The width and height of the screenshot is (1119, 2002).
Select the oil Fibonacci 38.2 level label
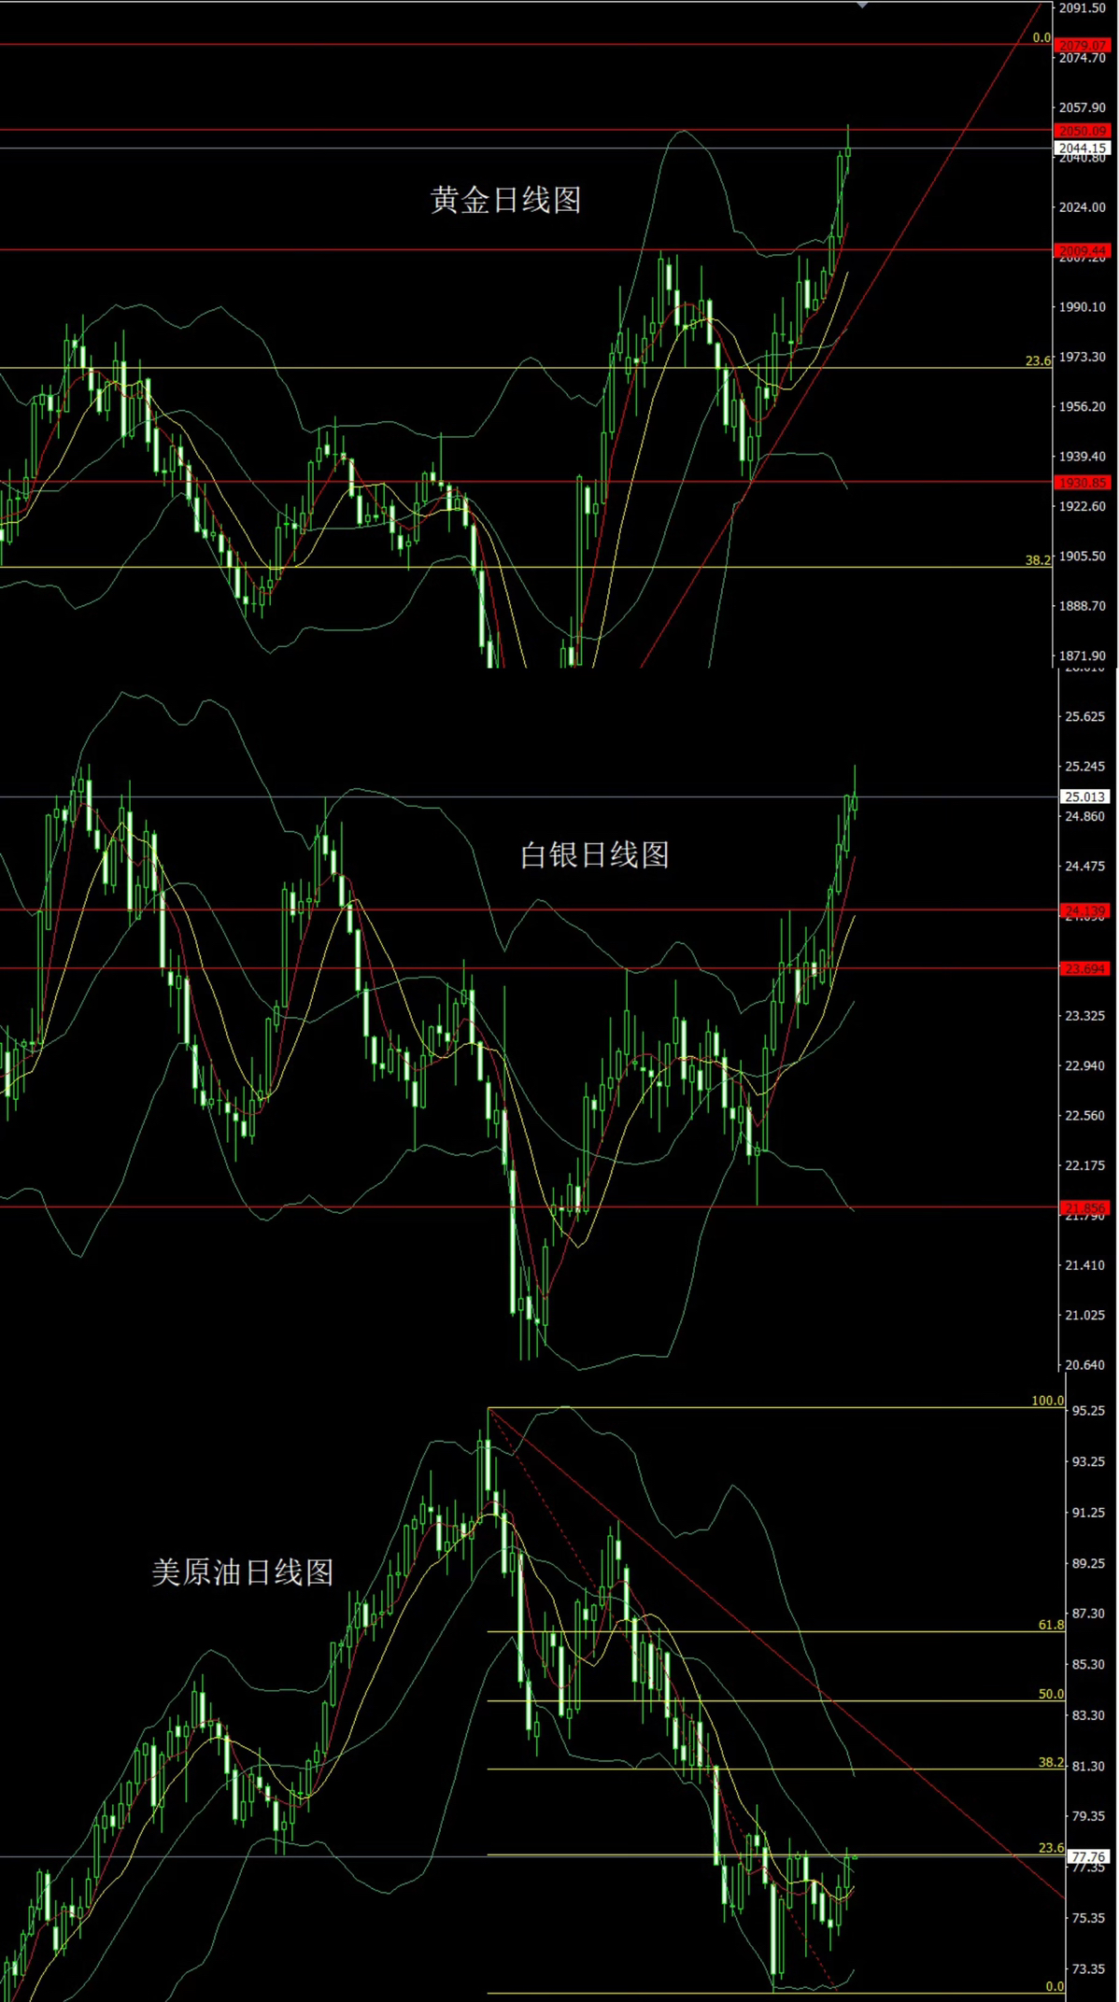click(1051, 1763)
